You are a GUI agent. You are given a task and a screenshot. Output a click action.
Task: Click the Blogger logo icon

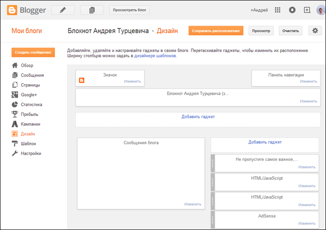(x=12, y=10)
